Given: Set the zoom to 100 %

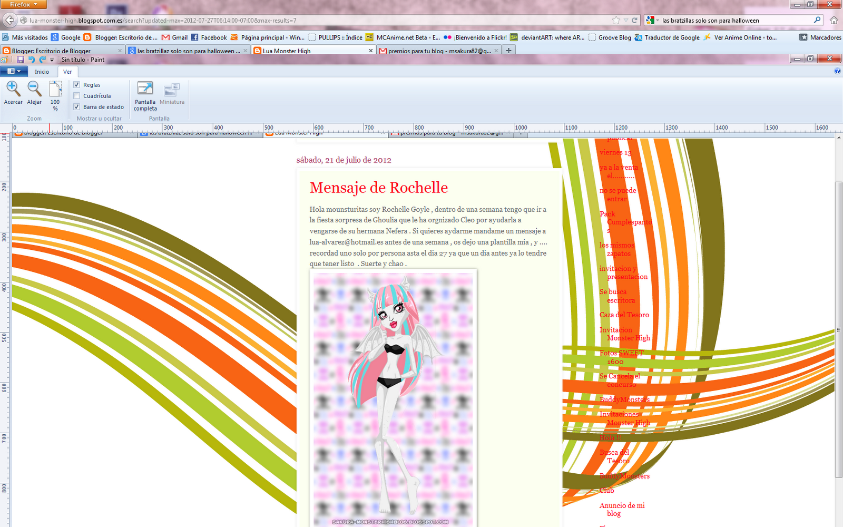Looking at the screenshot, I should tap(55, 96).
